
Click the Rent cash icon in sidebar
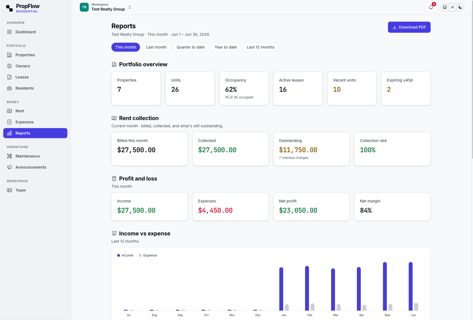pos(9,111)
